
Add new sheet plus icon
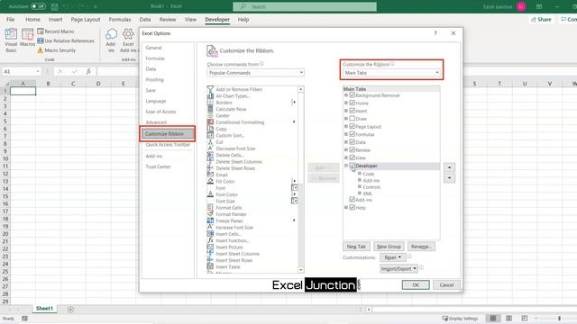pyautogui.click(x=70, y=310)
